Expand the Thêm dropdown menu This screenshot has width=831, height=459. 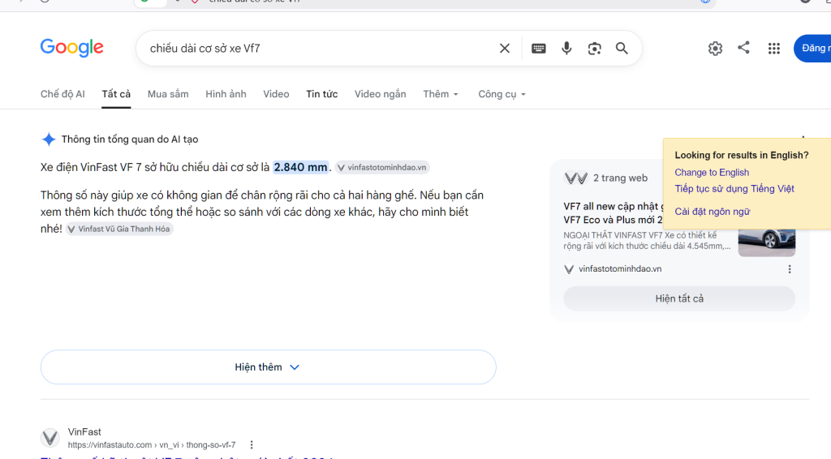[441, 94]
